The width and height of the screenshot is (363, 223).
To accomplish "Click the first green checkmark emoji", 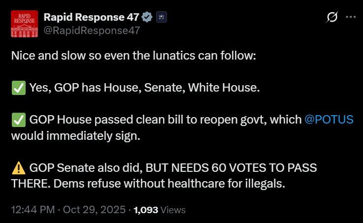I will [19, 88].
